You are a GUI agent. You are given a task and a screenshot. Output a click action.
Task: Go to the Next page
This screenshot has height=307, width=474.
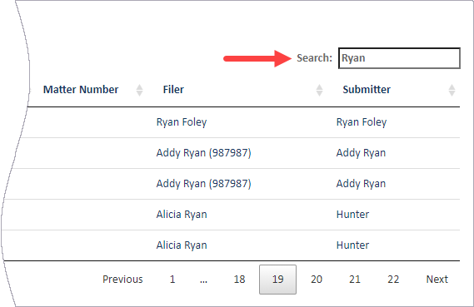point(437,280)
